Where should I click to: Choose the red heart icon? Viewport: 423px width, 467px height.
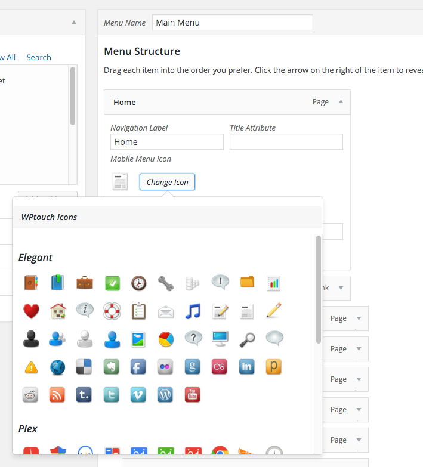coord(31,311)
